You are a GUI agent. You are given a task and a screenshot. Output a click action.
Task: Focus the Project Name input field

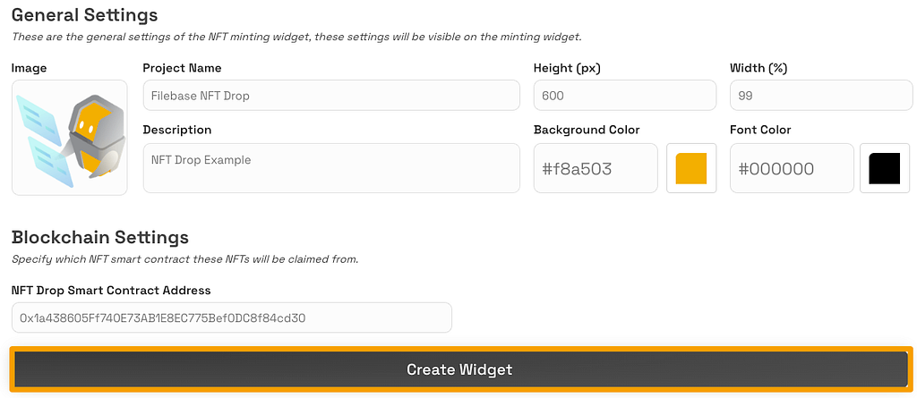(x=331, y=96)
